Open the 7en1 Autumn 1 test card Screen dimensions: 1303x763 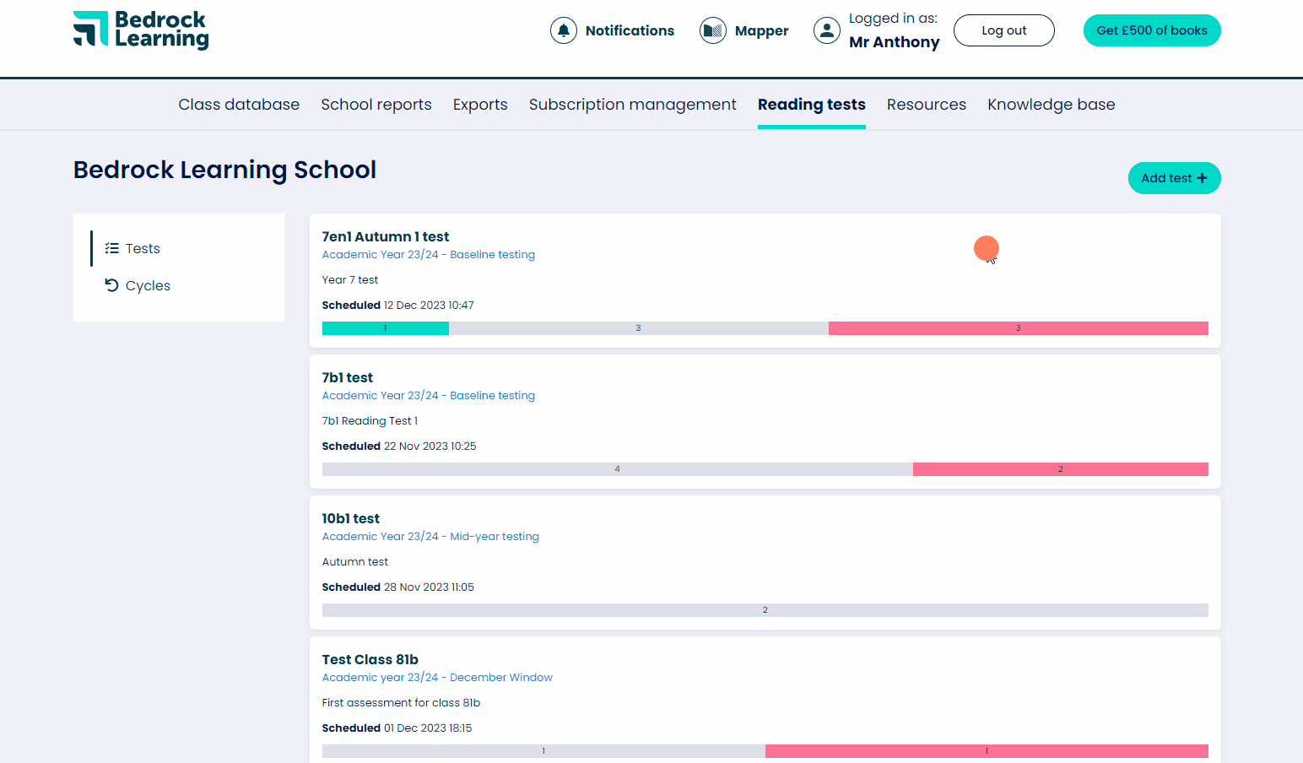coord(385,236)
